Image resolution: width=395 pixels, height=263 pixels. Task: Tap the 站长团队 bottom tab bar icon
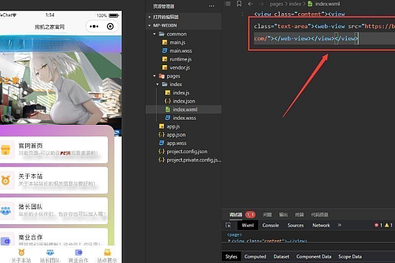point(50,256)
